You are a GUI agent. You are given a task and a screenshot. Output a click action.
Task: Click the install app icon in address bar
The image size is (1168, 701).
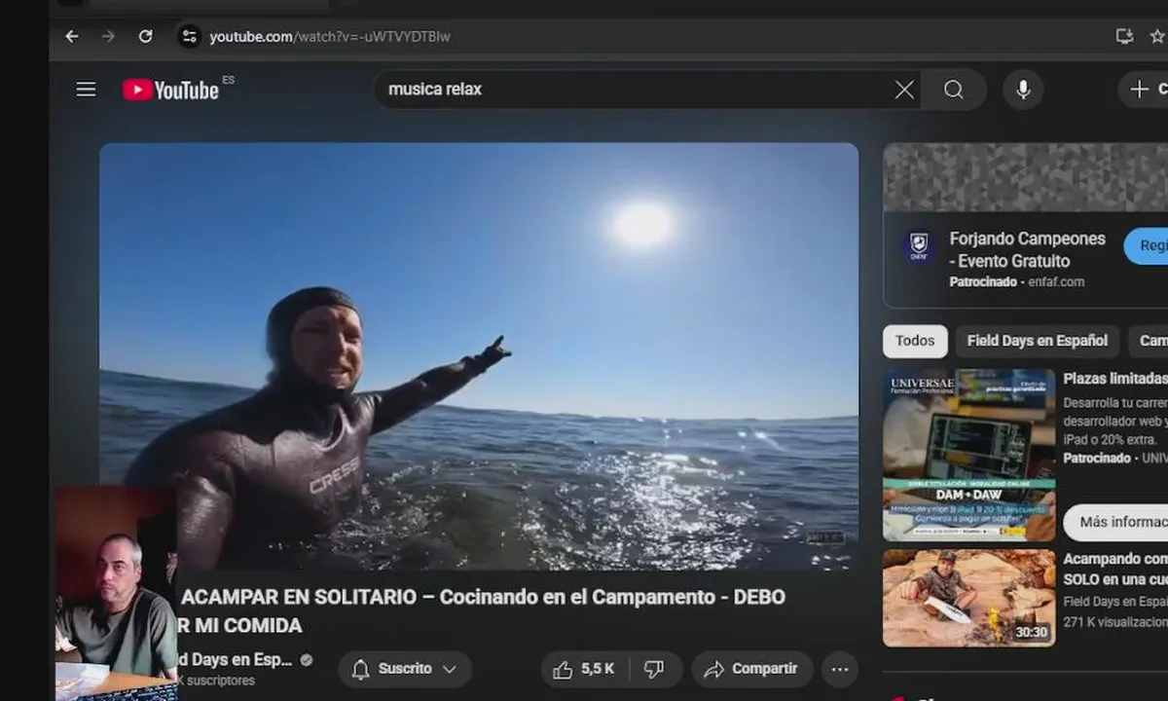pyautogui.click(x=1124, y=36)
